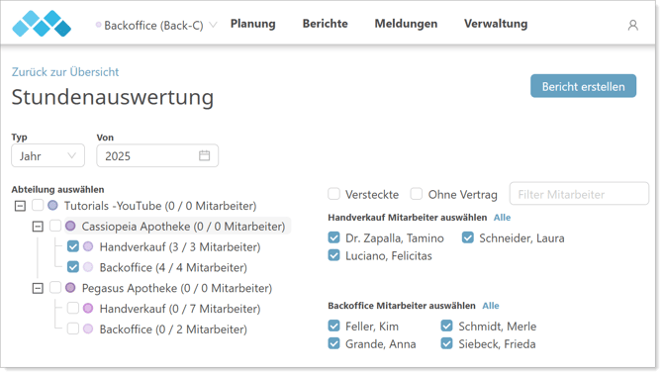Enable the Versteckte checkbox

click(x=334, y=194)
